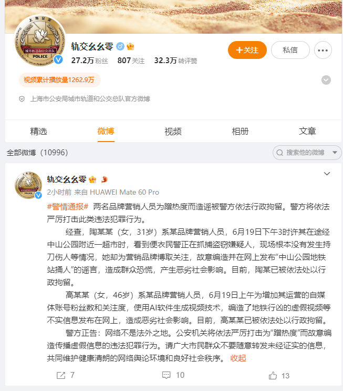Switch to the 视频 tab
Screen dimensions: 343x391
coord(173,131)
